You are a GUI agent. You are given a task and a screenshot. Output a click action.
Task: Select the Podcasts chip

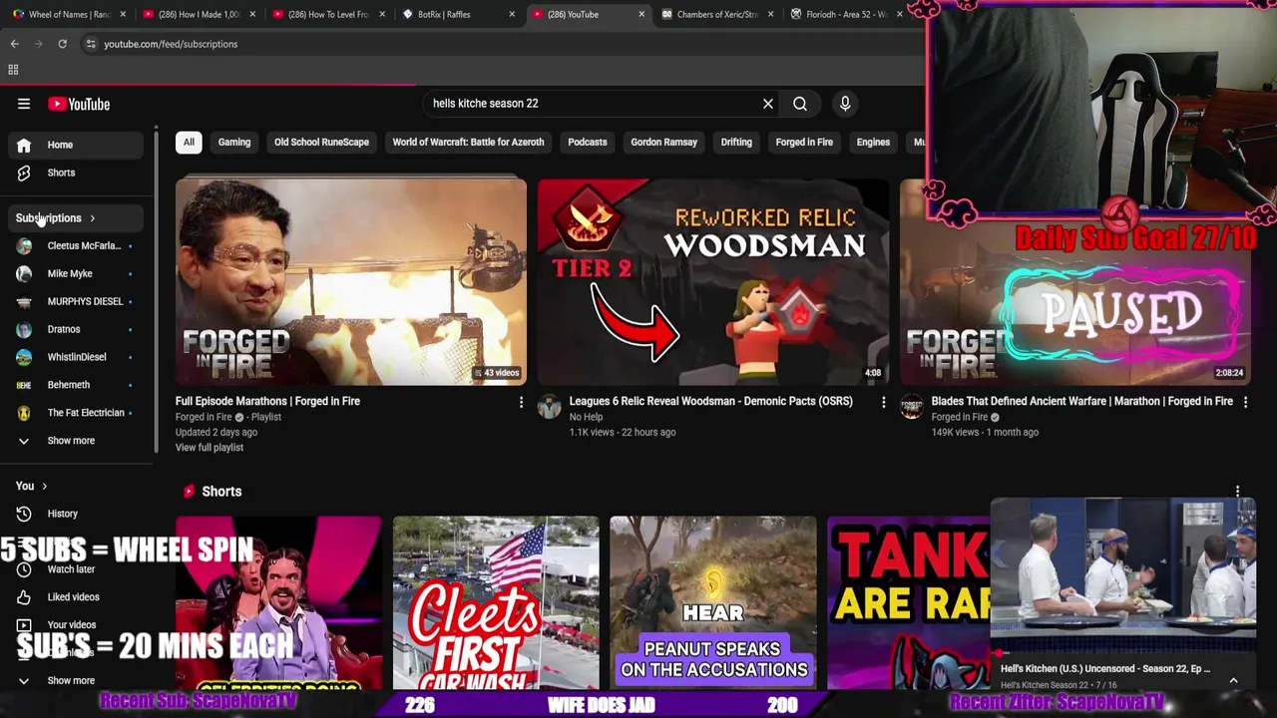(588, 142)
